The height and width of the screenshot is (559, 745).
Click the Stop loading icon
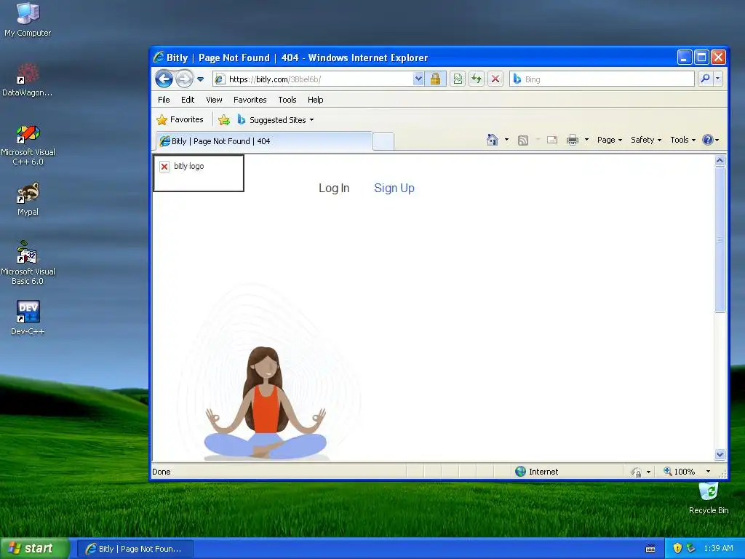pos(495,79)
